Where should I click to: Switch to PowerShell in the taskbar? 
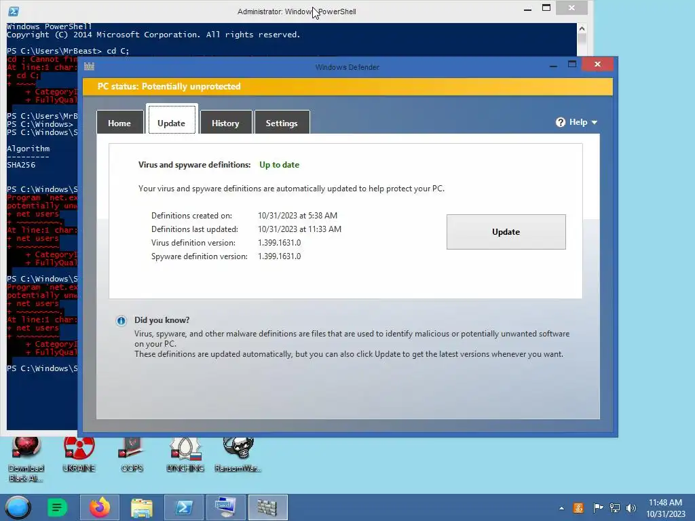[x=184, y=507]
